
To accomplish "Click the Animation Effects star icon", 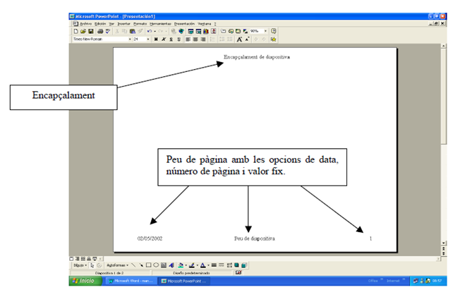I will 273,39.
